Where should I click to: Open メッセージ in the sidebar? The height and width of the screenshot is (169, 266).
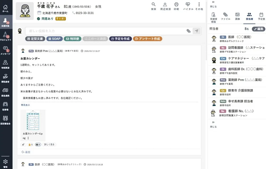pos(5,50)
